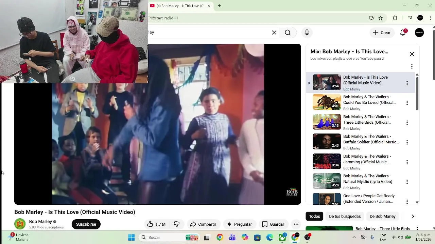Click the taskbar Buscar search box

pyautogui.click(x=170, y=238)
